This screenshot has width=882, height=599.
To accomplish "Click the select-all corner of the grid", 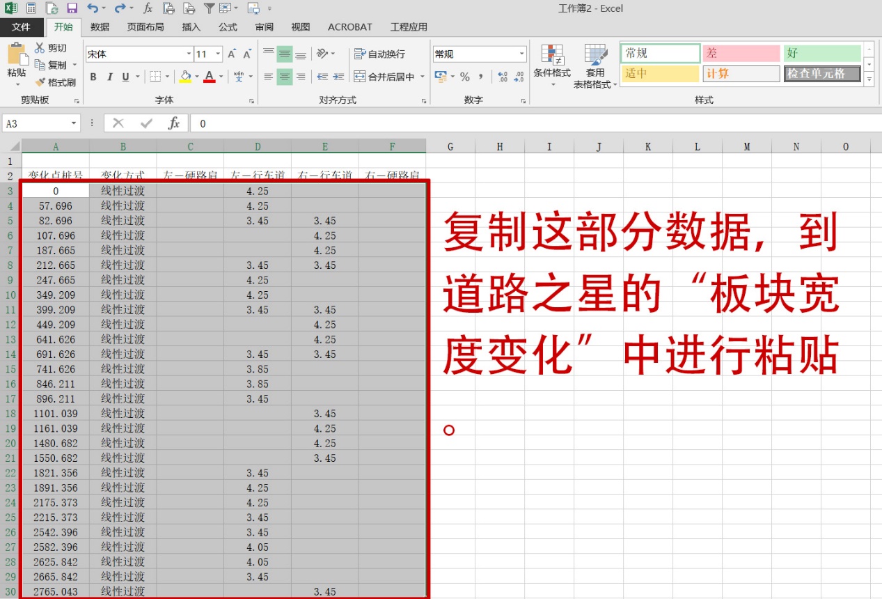I will tap(10, 146).
